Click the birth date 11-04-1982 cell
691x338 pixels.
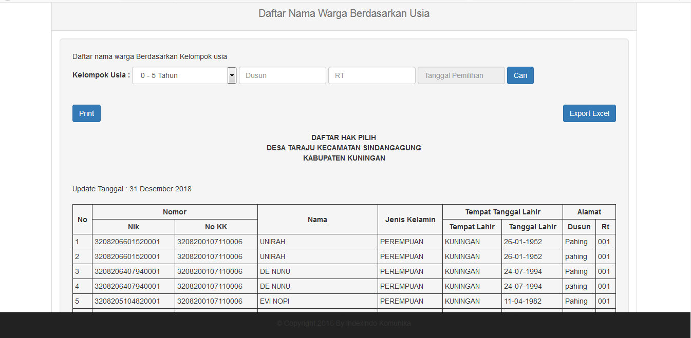coord(522,301)
